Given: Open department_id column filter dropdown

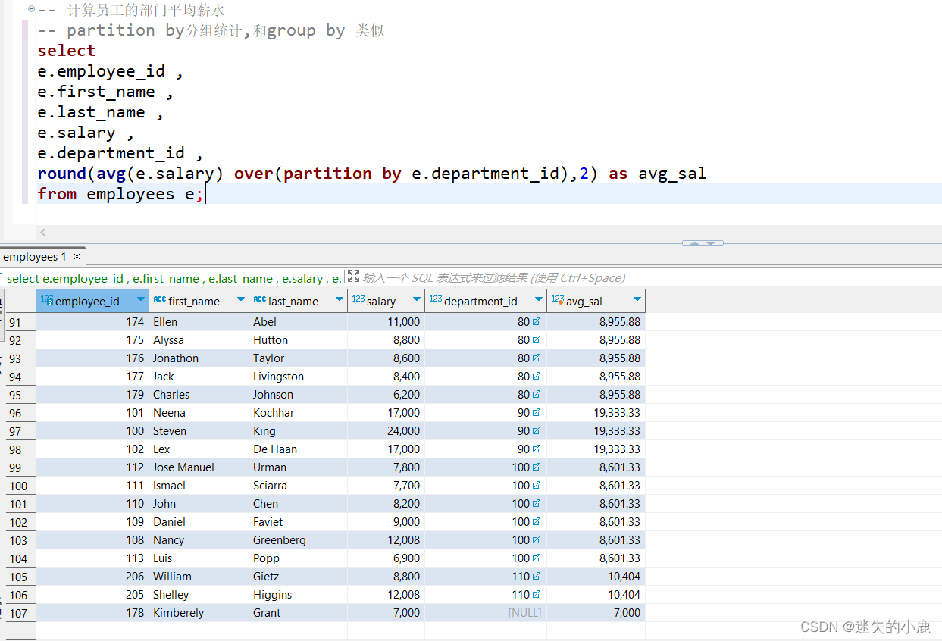Looking at the screenshot, I should pos(539,300).
